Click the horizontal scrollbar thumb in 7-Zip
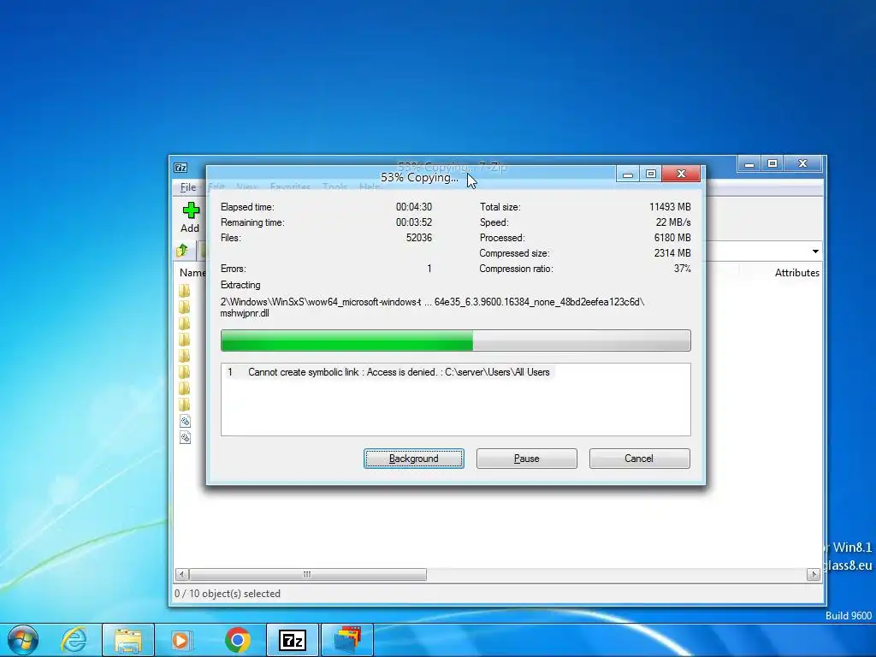Viewport: 876px width, 657px height. click(308, 574)
